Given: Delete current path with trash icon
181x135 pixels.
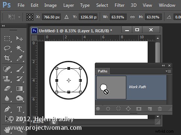Looking at the screenshot, I should point(160,108).
